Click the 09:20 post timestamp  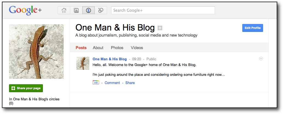click(137, 59)
